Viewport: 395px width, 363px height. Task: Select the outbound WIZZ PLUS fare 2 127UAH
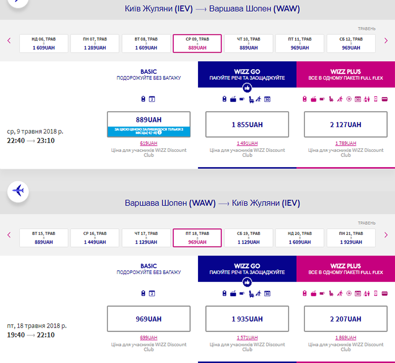point(345,125)
